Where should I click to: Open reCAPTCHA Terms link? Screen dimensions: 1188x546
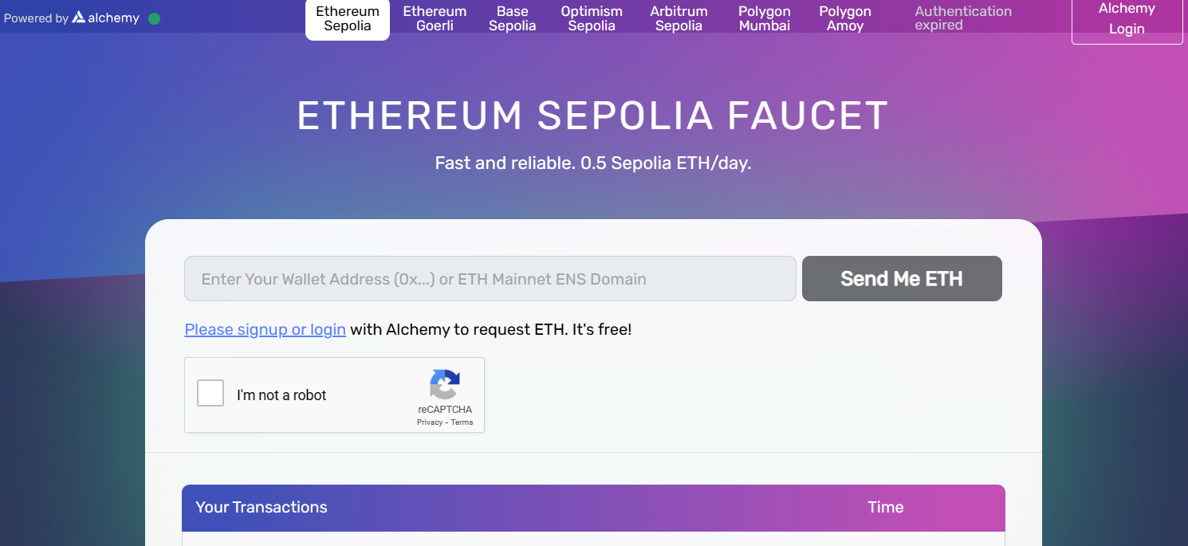click(462, 422)
